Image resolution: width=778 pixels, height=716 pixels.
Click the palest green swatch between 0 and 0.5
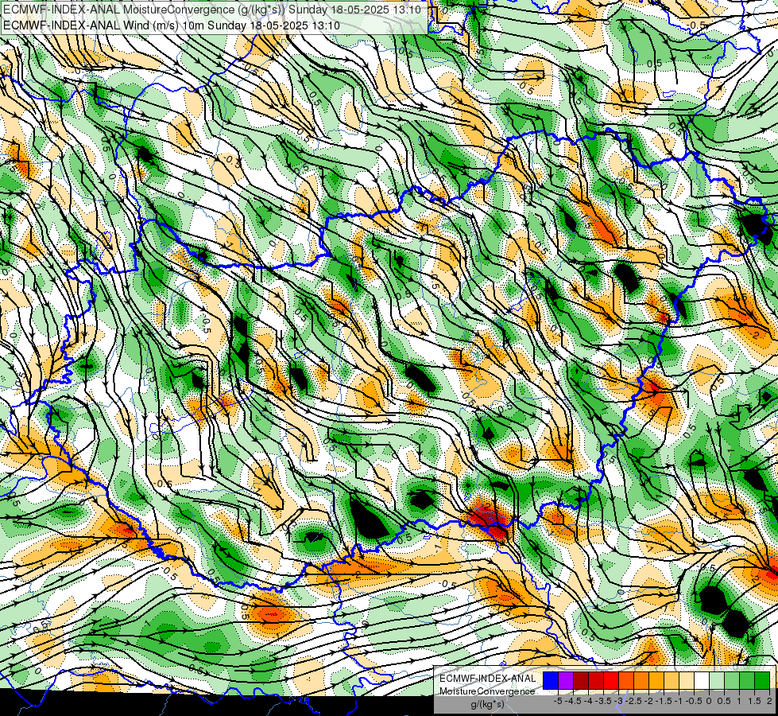click(x=717, y=681)
